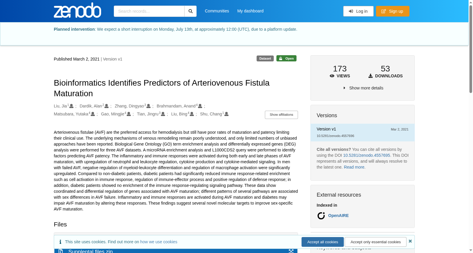Click the page vertical scrollbar
The image size is (473, 253).
[x=471, y=49]
